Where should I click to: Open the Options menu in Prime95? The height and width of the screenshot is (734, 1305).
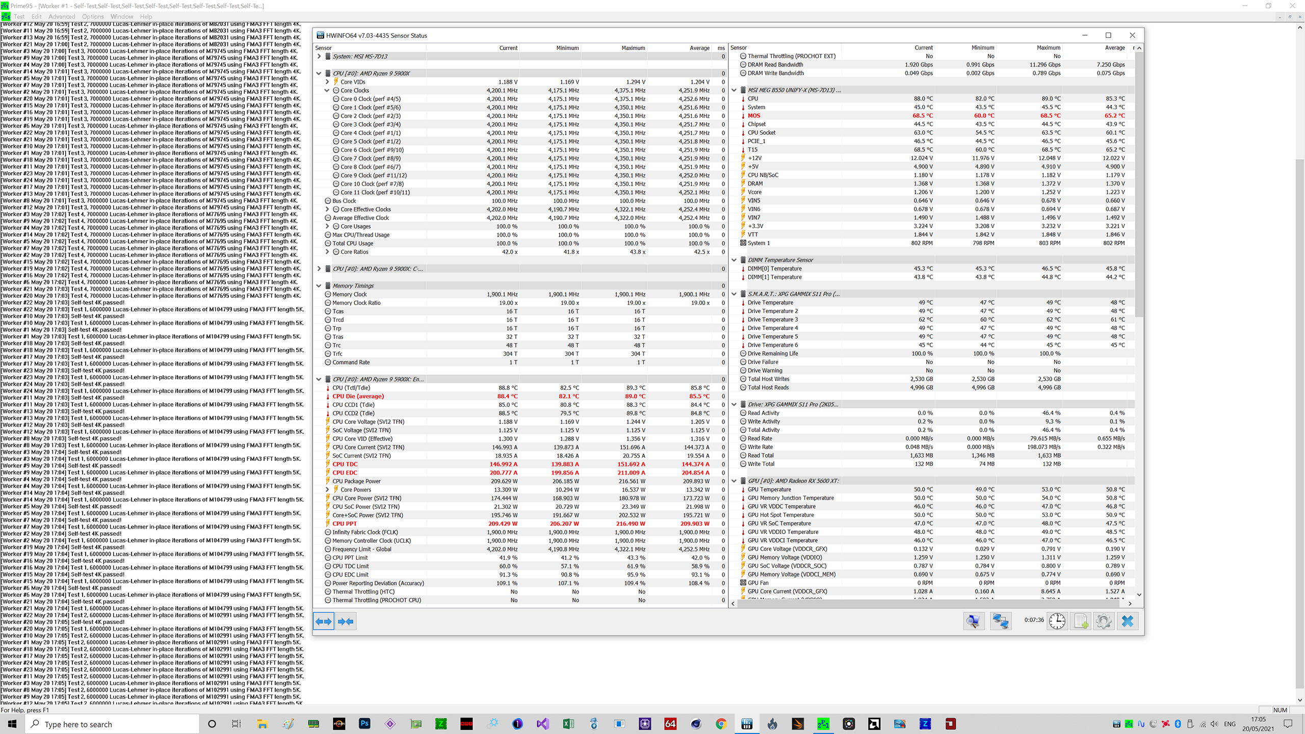pos(93,16)
